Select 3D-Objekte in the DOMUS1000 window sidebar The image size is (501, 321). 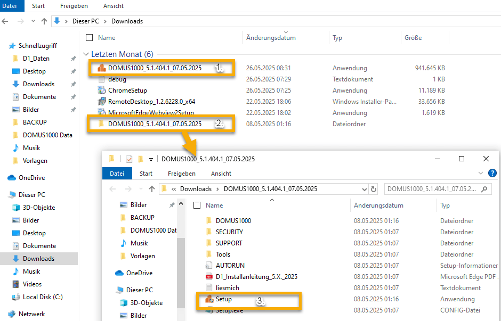click(147, 303)
